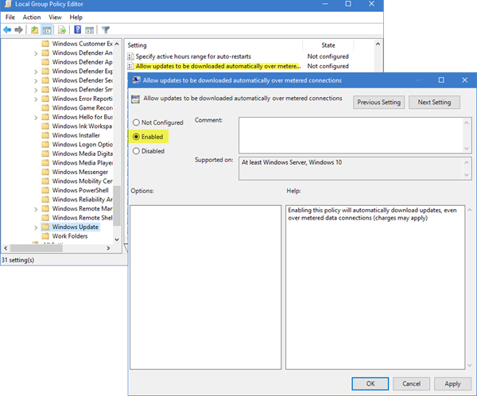Select Windows Game Recording tree item

[x=82, y=108]
